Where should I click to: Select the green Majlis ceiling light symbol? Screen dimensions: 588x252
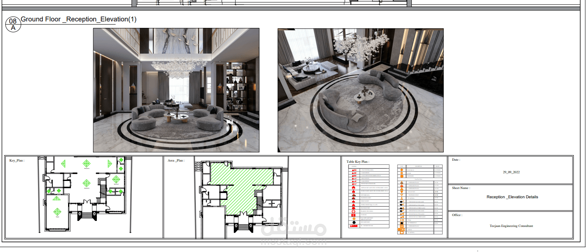tap(57, 211)
